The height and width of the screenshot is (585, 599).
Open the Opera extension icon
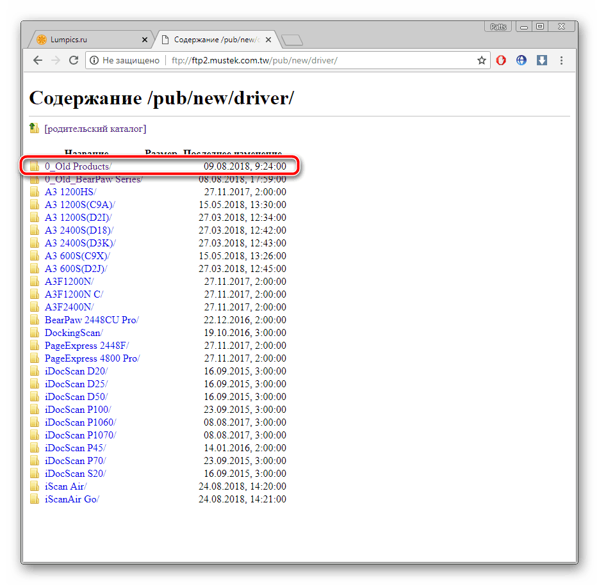[502, 60]
